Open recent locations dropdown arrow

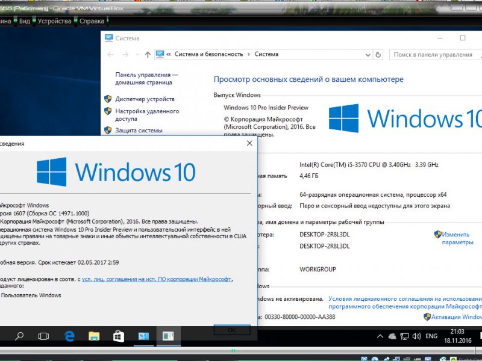(137, 55)
